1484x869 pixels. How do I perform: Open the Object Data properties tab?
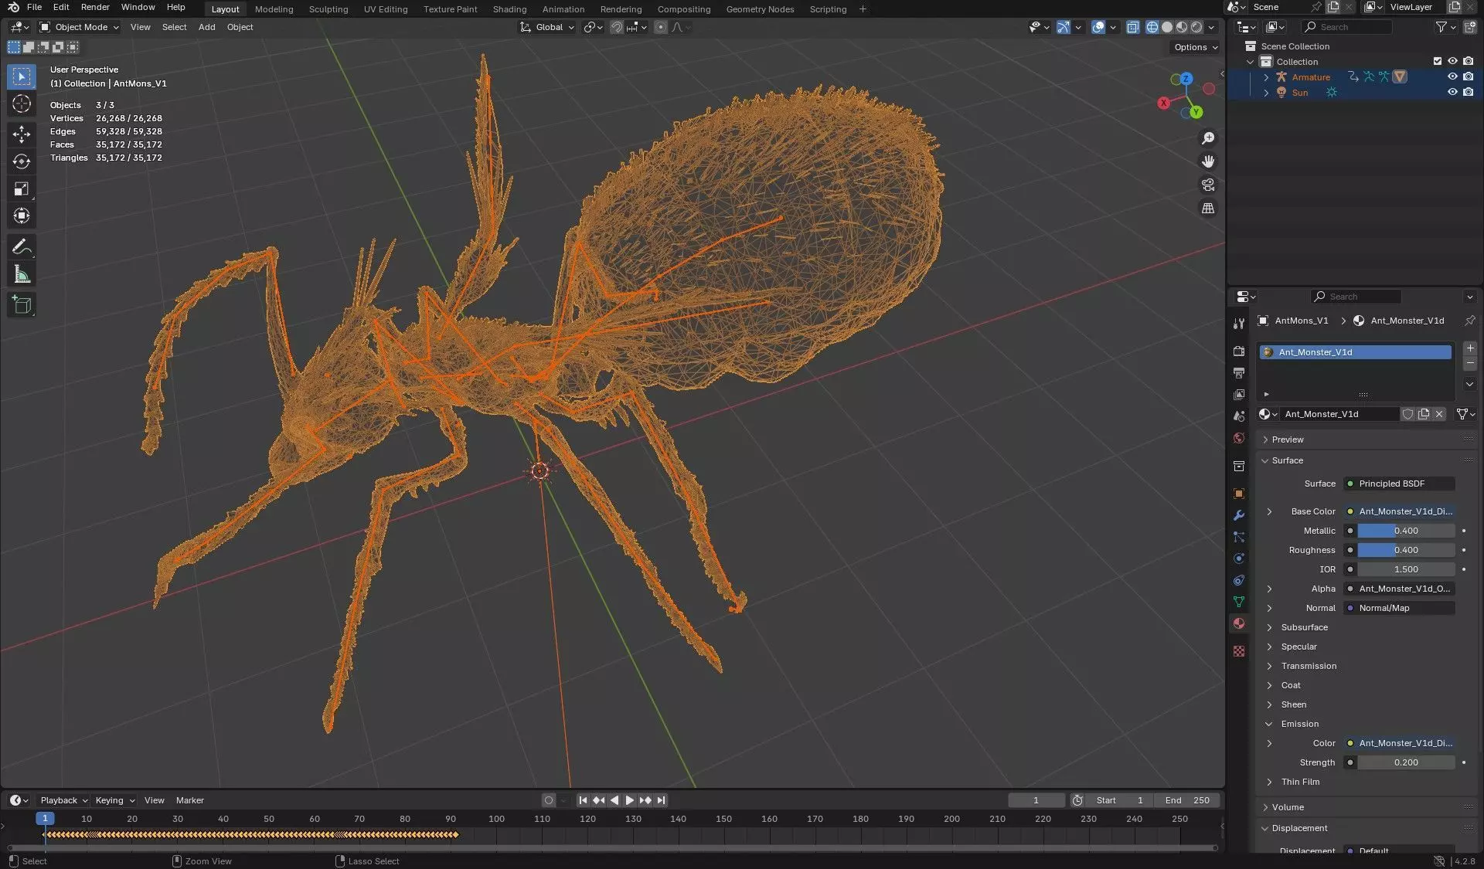(x=1239, y=602)
